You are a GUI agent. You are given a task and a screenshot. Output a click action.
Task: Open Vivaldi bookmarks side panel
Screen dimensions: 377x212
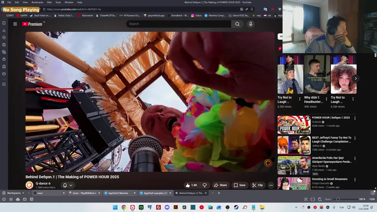(4, 23)
